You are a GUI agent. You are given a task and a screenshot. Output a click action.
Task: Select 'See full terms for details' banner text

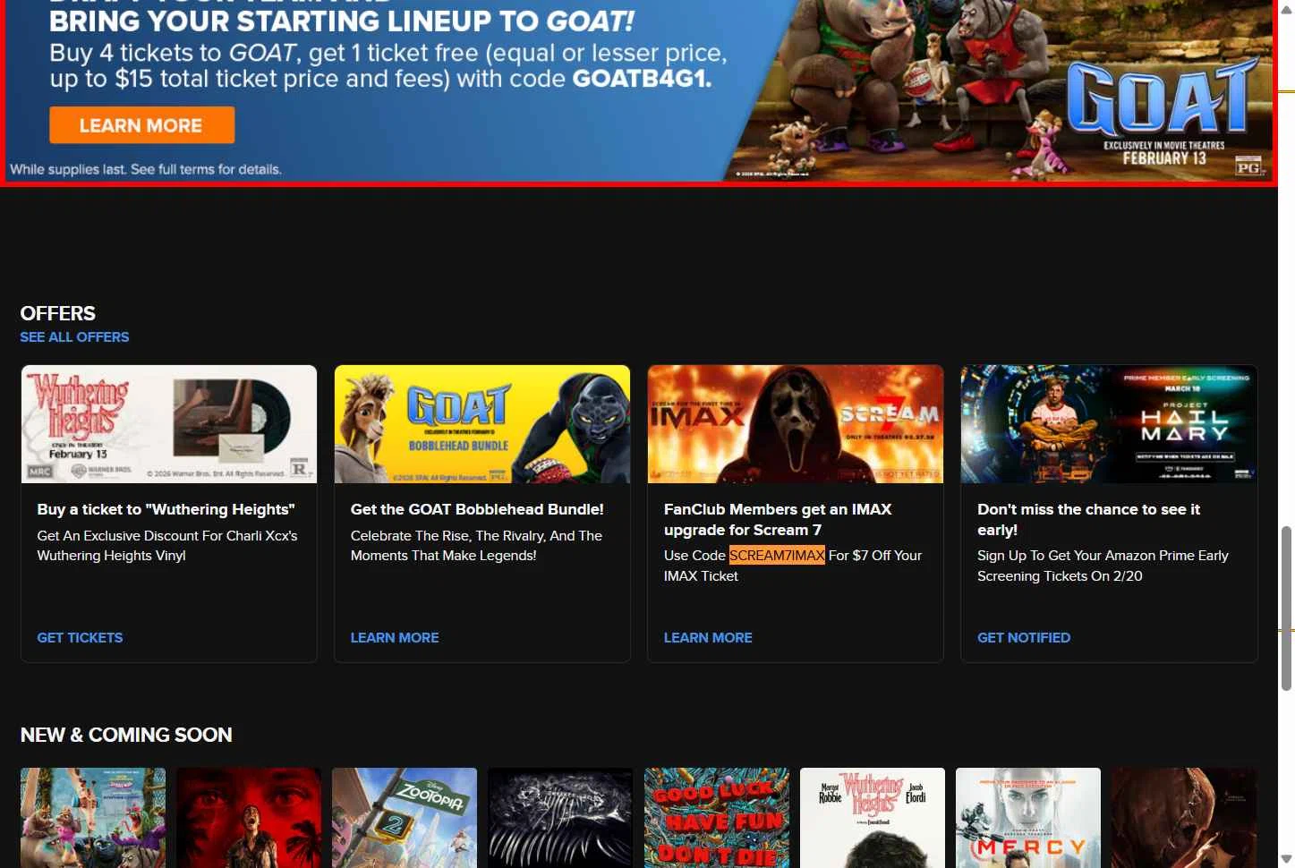pos(206,169)
